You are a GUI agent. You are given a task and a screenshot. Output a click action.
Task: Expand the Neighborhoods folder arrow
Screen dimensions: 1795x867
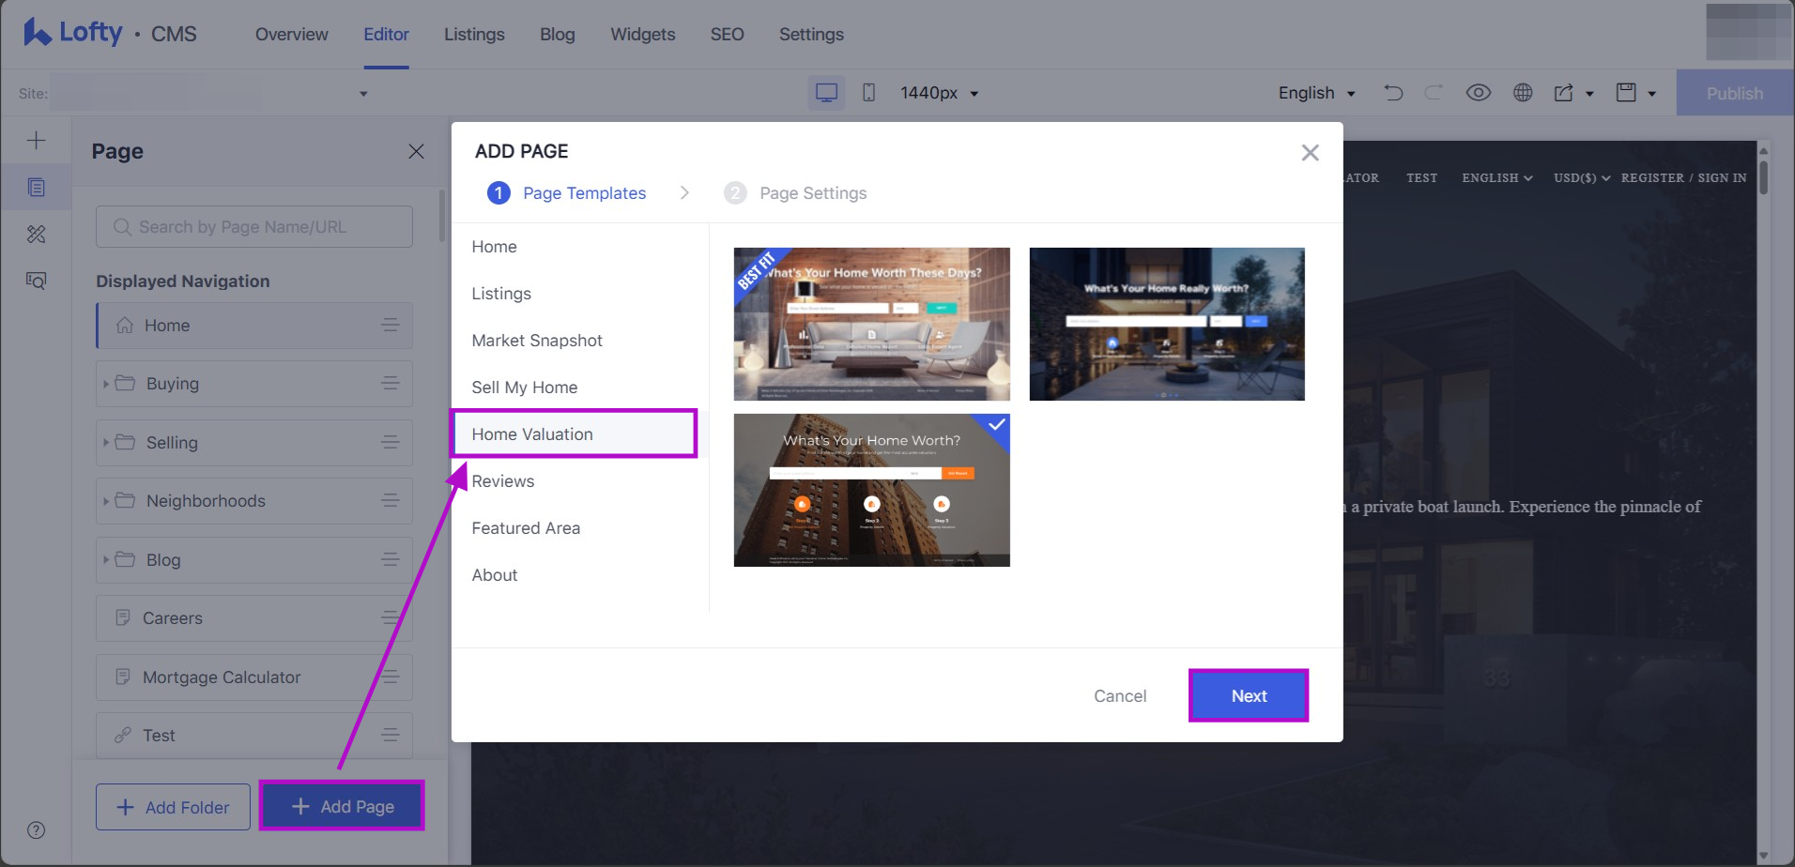coord(106,501)
